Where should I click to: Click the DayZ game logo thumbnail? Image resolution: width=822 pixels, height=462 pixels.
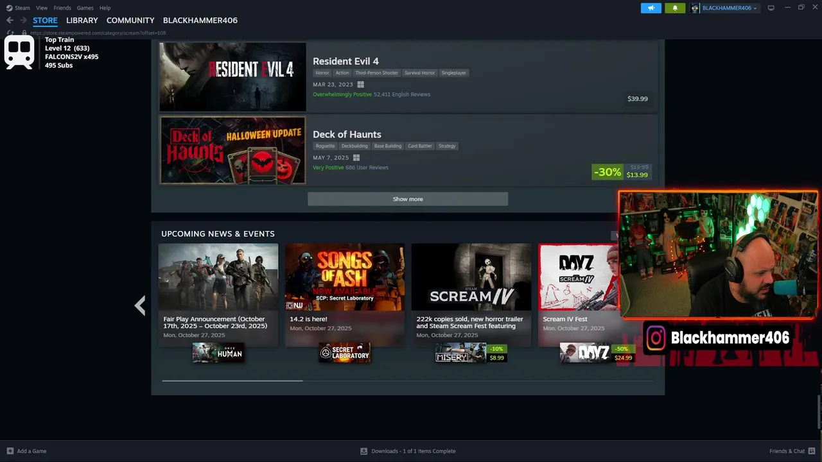click(x=585, y=353)
